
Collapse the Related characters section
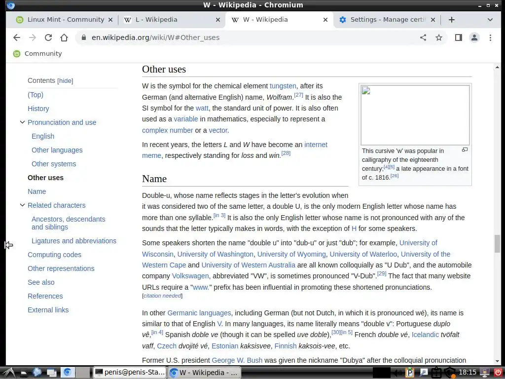click(x=22, y=205)
